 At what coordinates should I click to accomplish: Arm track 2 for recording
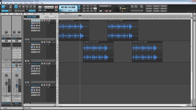point(47,42)
